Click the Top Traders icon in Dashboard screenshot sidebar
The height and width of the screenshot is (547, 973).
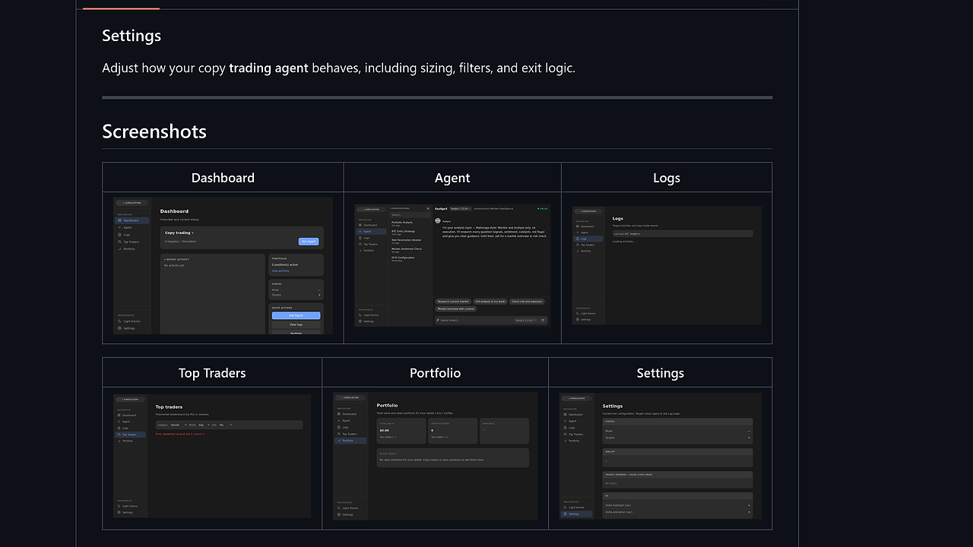(119, 242)
